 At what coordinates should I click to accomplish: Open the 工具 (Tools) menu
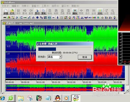click(45, 6)
